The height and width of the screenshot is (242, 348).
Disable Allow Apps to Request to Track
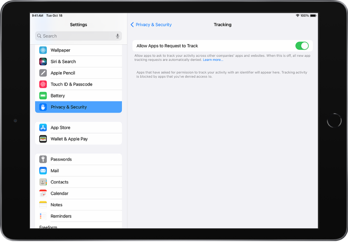tap(302, 46)
